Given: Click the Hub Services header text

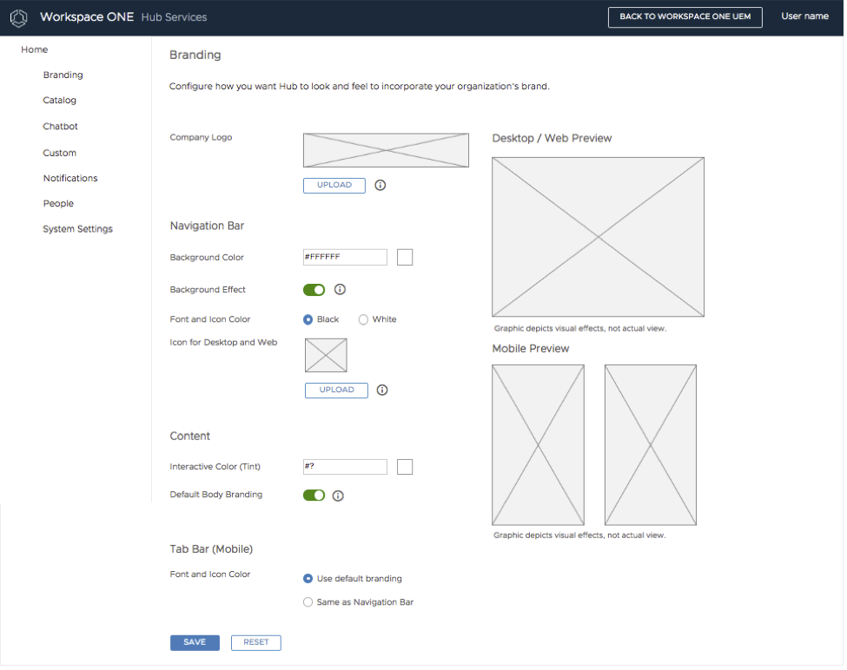Looking at the screenshot, I should [175, 18].
